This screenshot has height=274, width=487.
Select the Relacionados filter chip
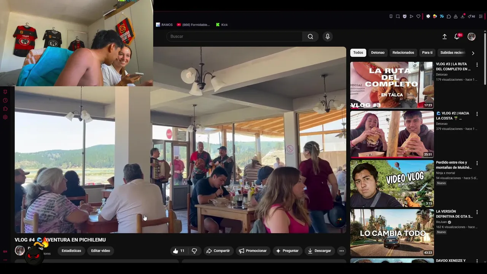coord(403,53)
